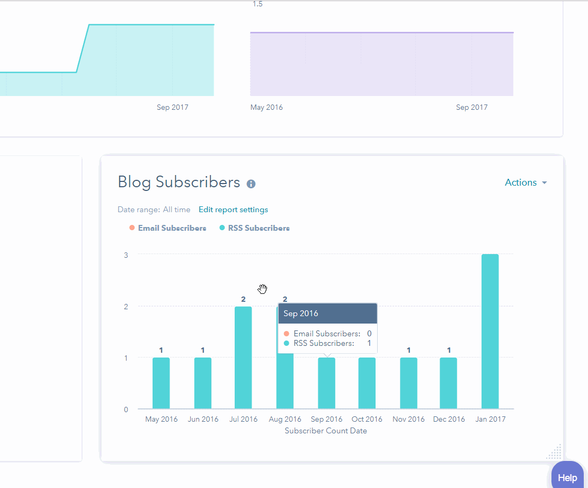
Task: Toggle the RSS Subscribers legend series
Action: coord(254,228)
